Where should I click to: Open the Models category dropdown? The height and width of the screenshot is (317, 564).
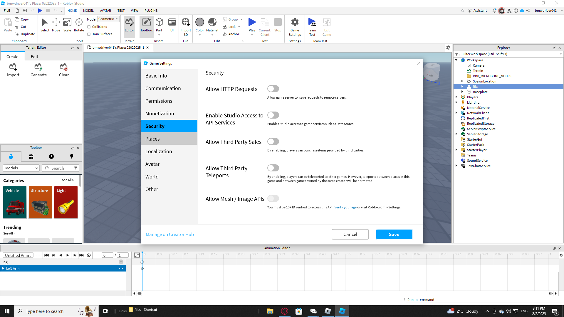[21, 168]
